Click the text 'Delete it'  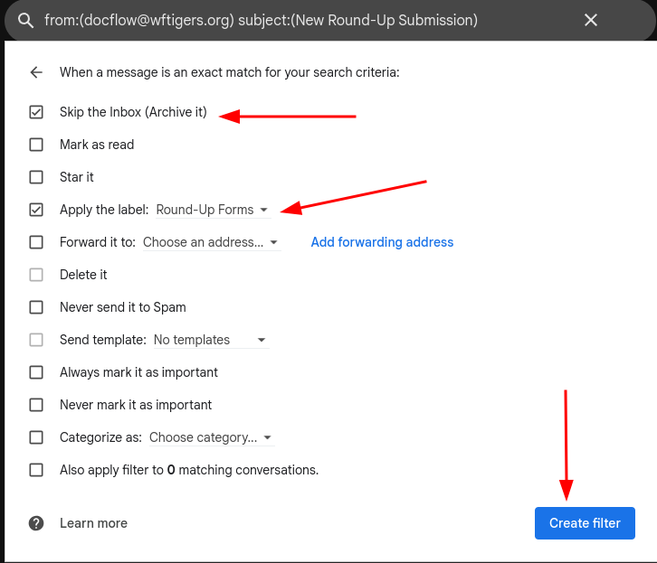tap(83, 275)
